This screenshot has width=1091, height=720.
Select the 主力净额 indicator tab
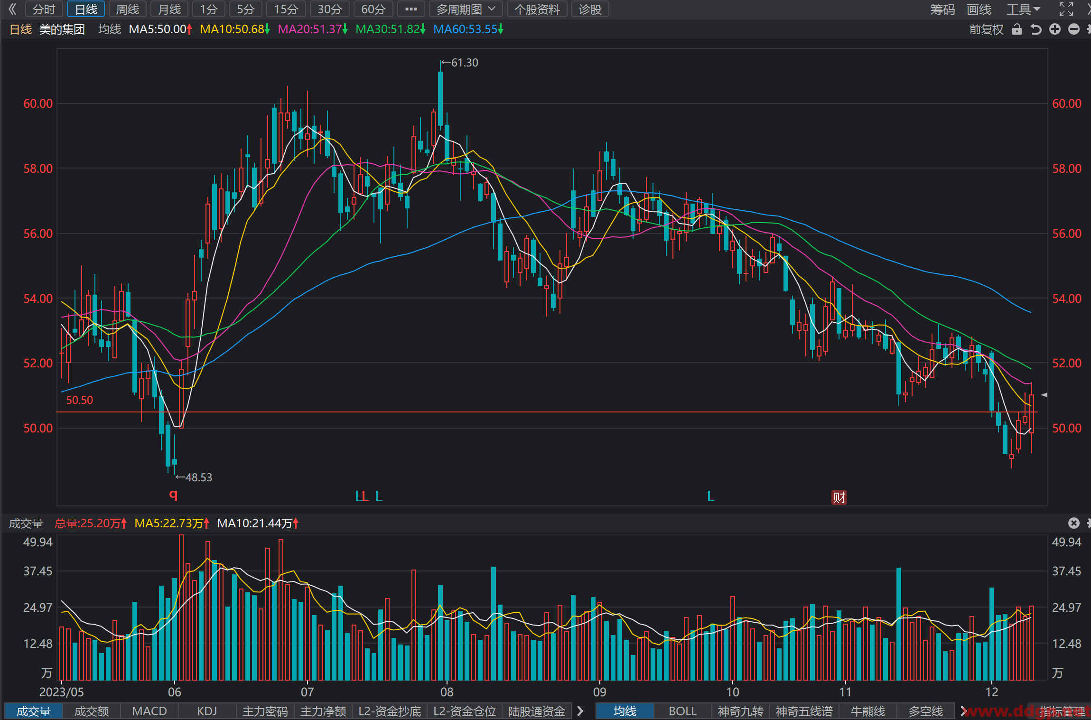(x=323, y=711)
